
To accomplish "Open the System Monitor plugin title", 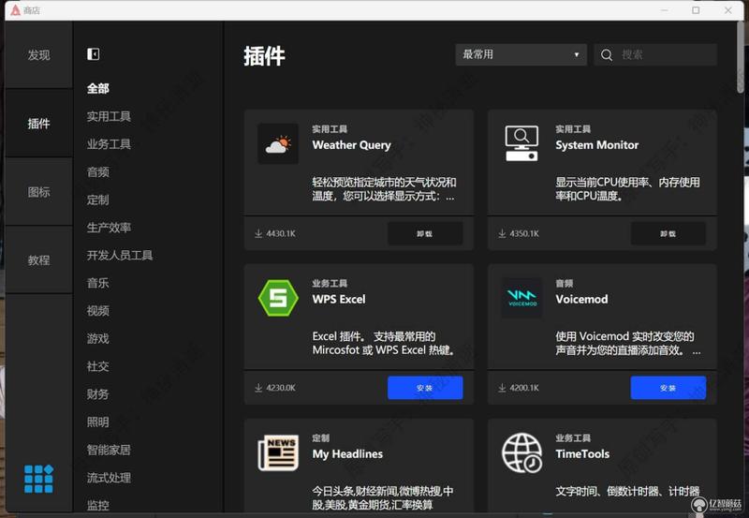I will [596, 145].
